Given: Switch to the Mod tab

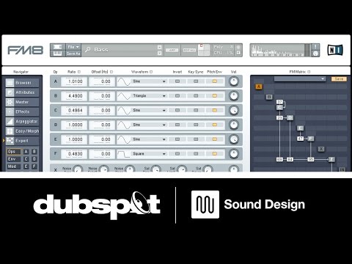Looking at the screenshot, I should click(13, 166).
